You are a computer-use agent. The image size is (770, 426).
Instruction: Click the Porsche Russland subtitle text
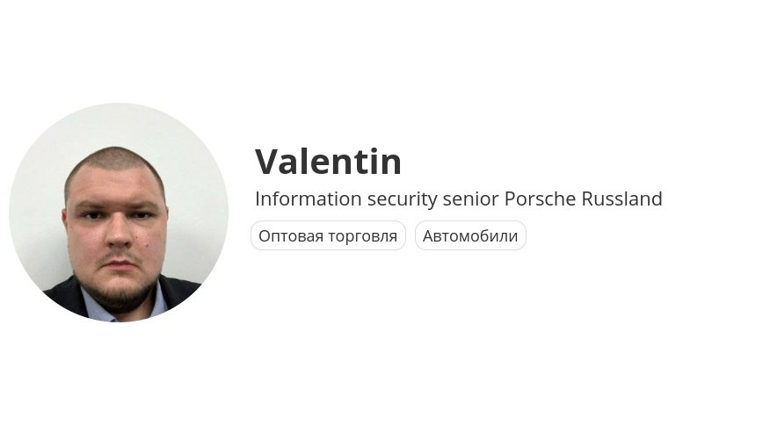click(584, 199)
